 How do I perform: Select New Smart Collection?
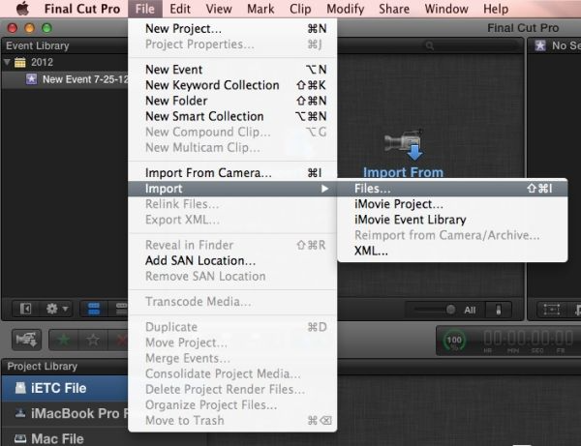pos(232,116)
